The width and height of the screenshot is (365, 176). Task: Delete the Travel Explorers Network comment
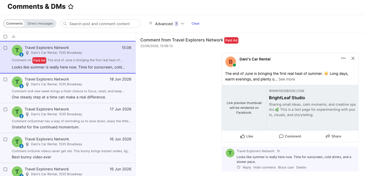coord(301,167)
